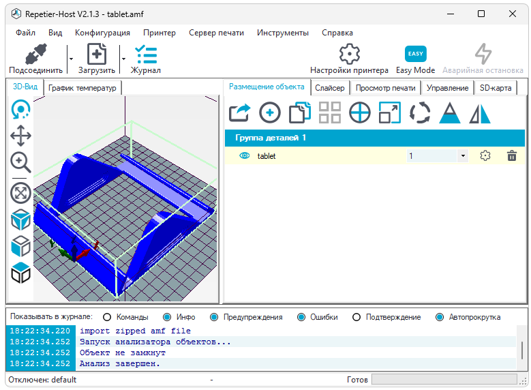Toggle visibility eye for tablet object
The width and height of the screenshot is (531, 390).
click(x=244, y=155)
